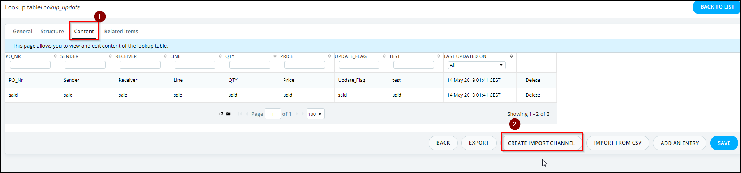Click the SAVE button
741x173 pixels.
(724, 143)
